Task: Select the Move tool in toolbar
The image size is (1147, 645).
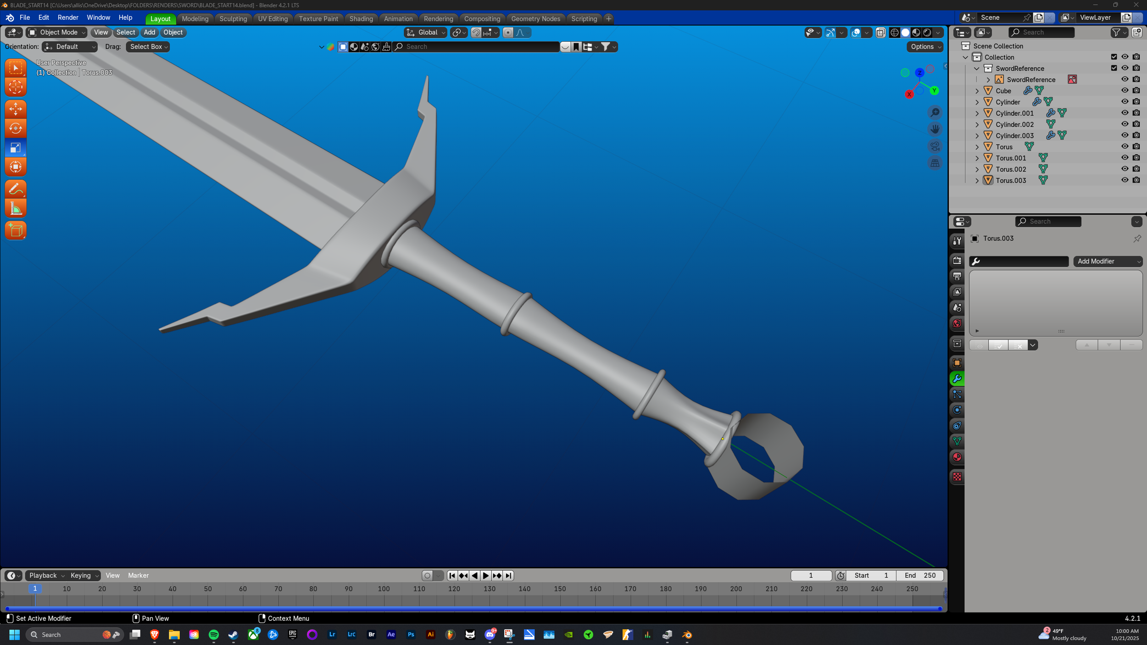Action: tap(16, 109)
